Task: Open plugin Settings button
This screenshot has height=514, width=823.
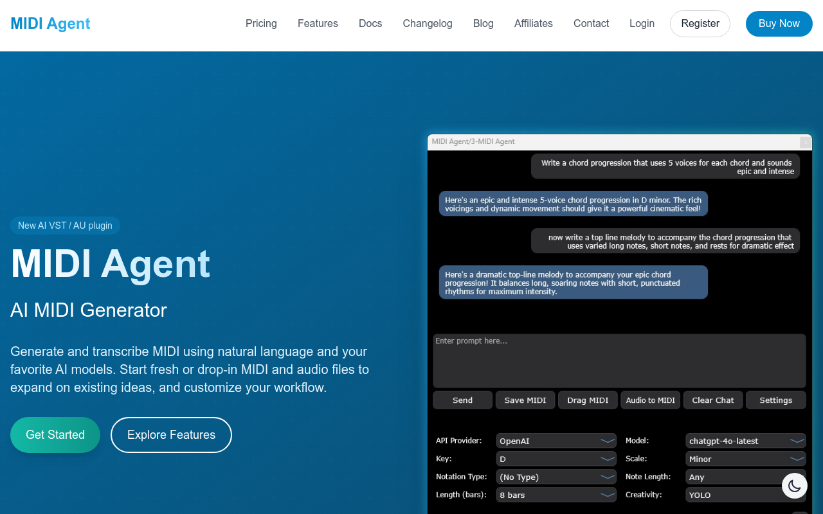Action: coord(776,400)
